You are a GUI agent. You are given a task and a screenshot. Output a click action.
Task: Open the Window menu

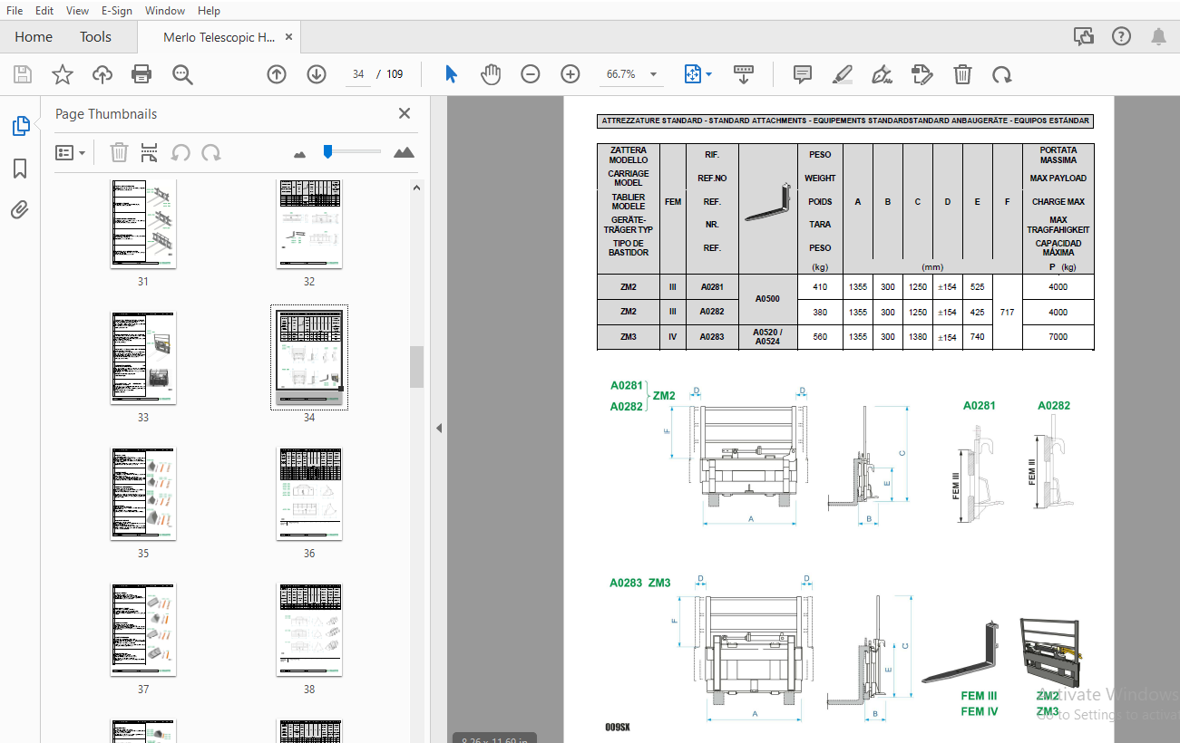tap(165, 10)
